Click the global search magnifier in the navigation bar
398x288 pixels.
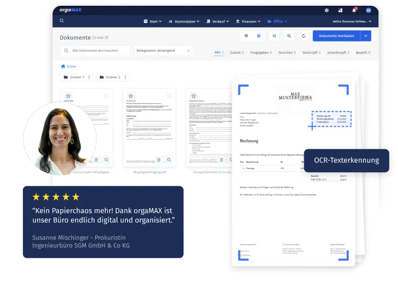click(62, 21)
